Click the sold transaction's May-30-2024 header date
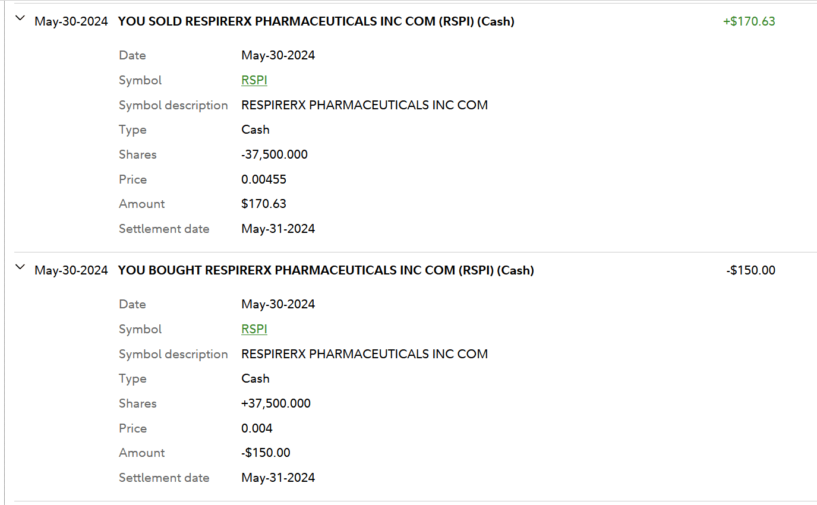 click(71, 21)
